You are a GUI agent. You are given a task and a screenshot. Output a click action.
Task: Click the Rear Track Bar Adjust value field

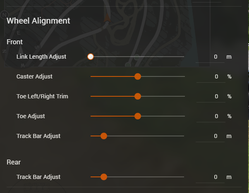[210, 177]
